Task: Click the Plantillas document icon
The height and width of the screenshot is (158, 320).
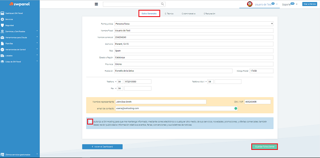Action: pos(2,43)
